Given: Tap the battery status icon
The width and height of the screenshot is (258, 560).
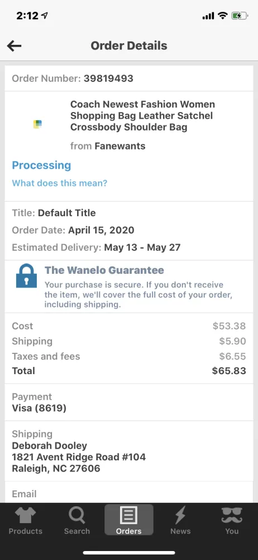Looking at the screenshot, I should click(239, 16).
